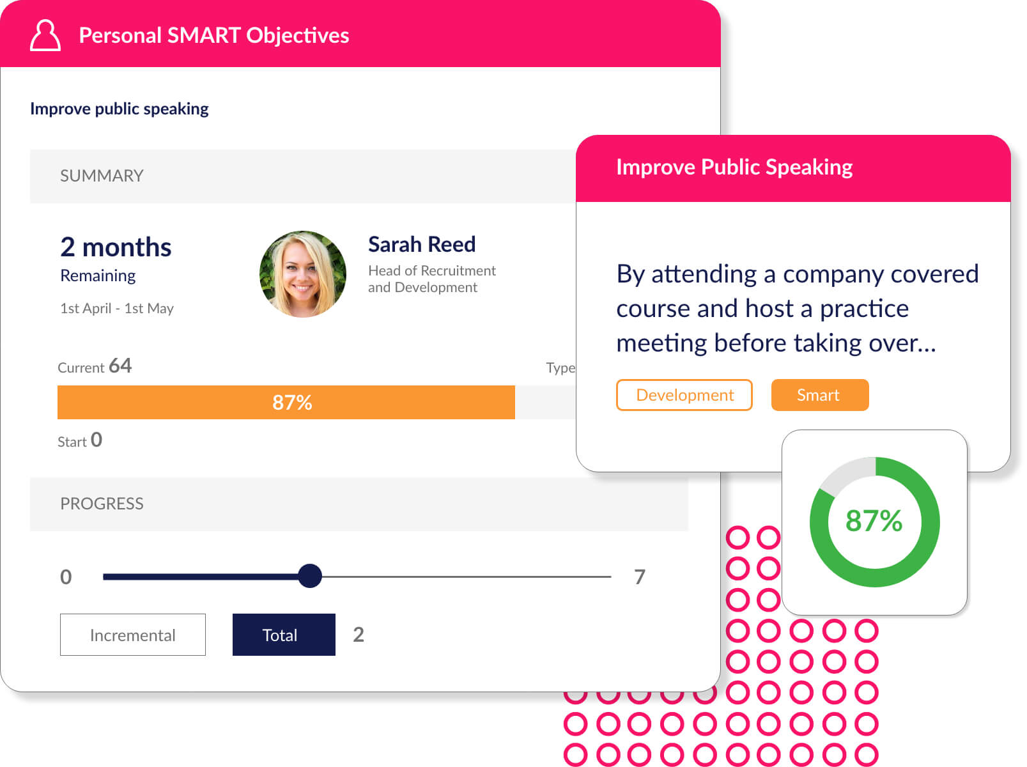1027x767 pixels.
Task: Click the user profile icon in header
Action: click(45, 35)
